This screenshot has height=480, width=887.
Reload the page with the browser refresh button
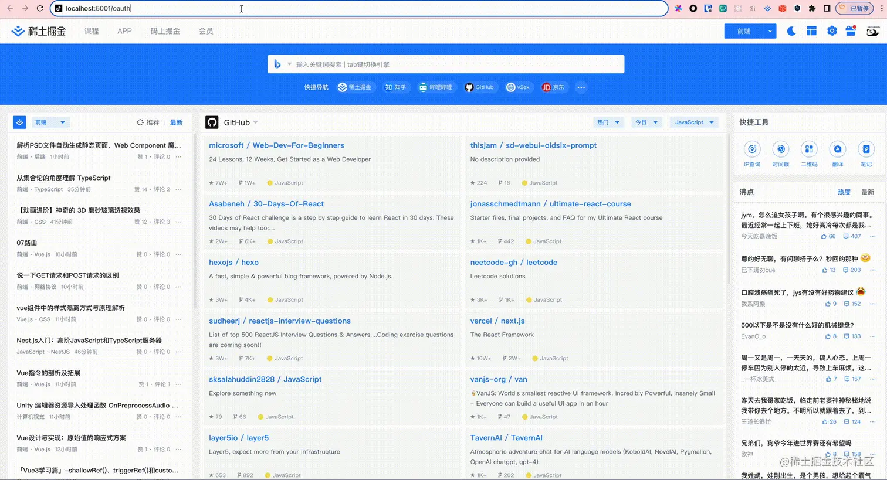(x=40, y=8)
